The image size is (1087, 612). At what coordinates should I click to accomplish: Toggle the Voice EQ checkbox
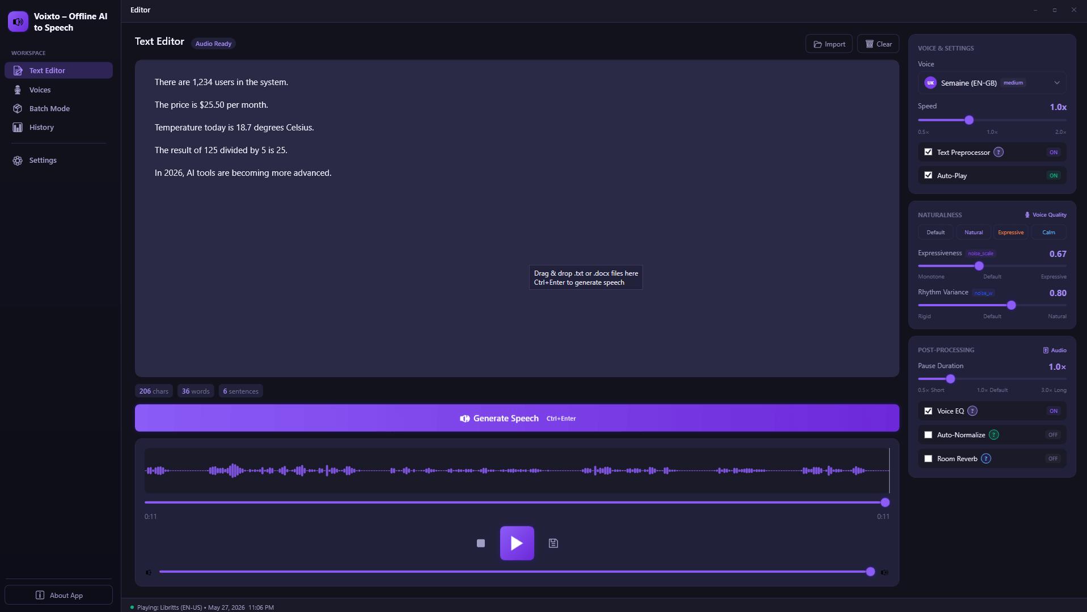click(x=928, y=411)
